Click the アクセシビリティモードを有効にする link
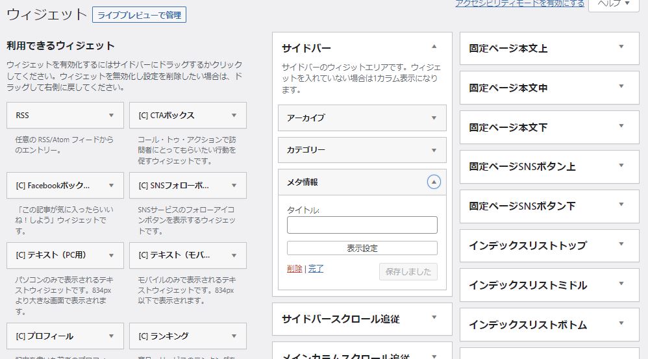The height and width of the screenshot is (359, 648). coord(520,3)
